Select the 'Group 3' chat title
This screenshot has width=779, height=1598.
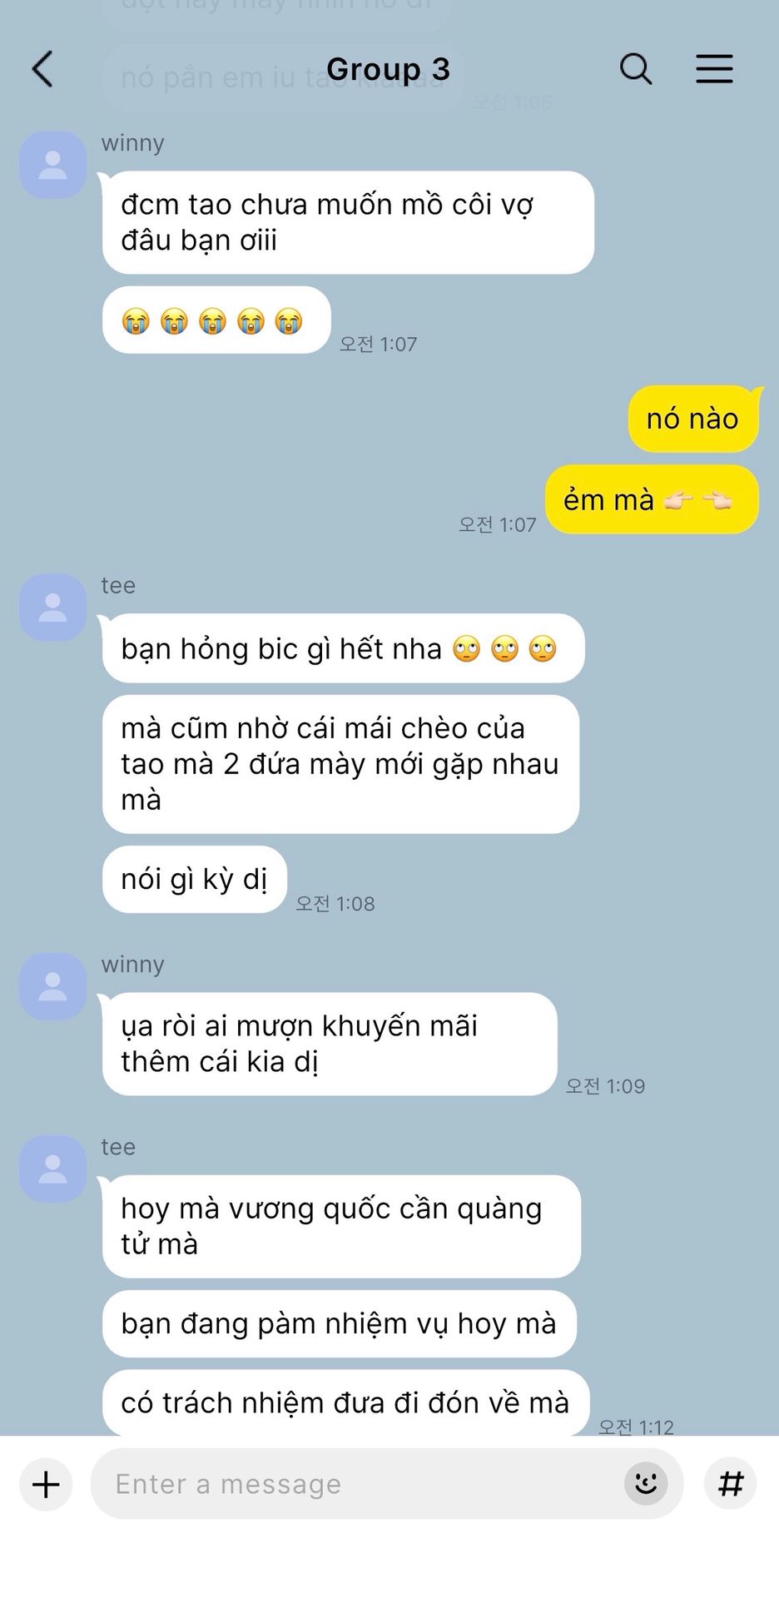[388, 69]
